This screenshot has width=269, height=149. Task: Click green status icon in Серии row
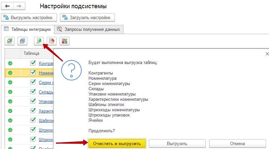tap(10, 82)
